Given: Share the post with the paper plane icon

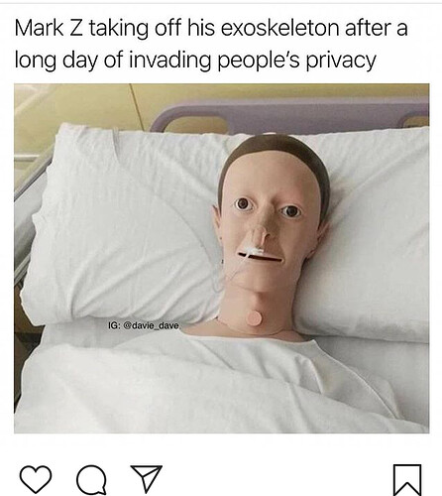Looking at the screenshot, I should click(x=147, y=478).
